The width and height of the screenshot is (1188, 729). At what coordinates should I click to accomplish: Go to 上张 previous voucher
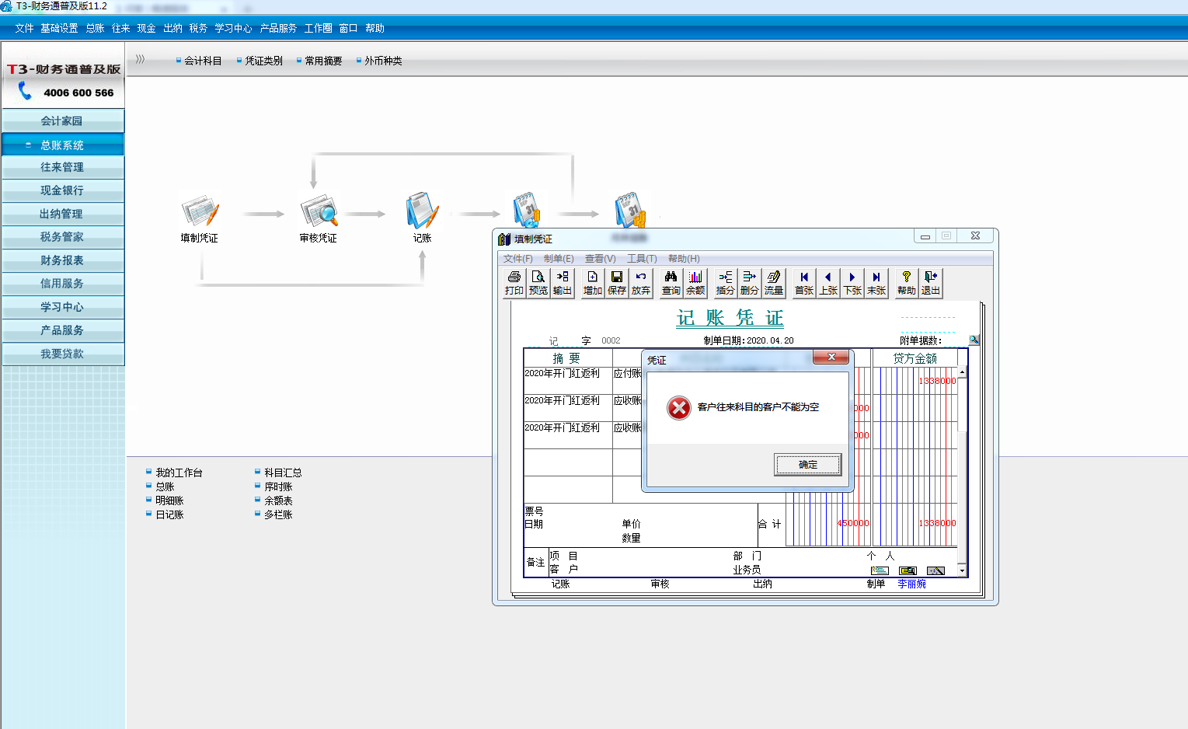[x=828, y=283]
